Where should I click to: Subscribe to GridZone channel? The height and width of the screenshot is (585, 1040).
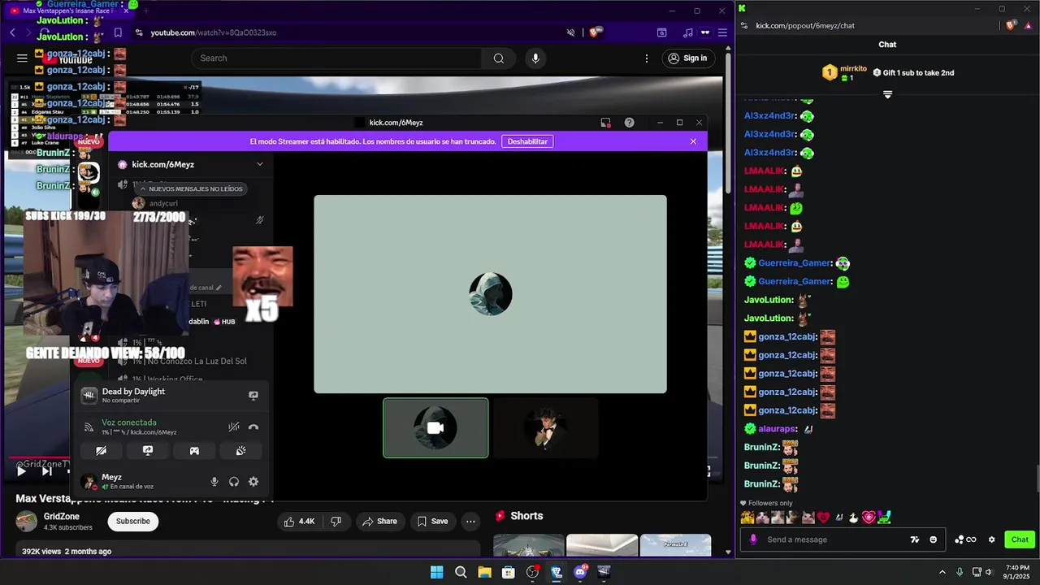pos(132,522)
